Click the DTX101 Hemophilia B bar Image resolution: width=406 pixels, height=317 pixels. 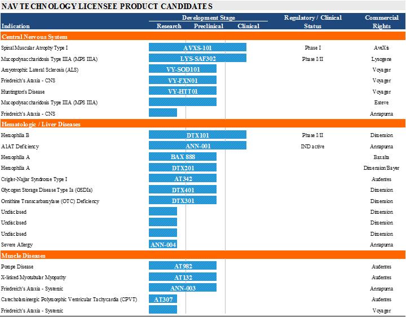tap(197, 135)
